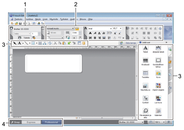Click the Tulosta print button
Screen dimensions: 184x130
coord(24,38)
